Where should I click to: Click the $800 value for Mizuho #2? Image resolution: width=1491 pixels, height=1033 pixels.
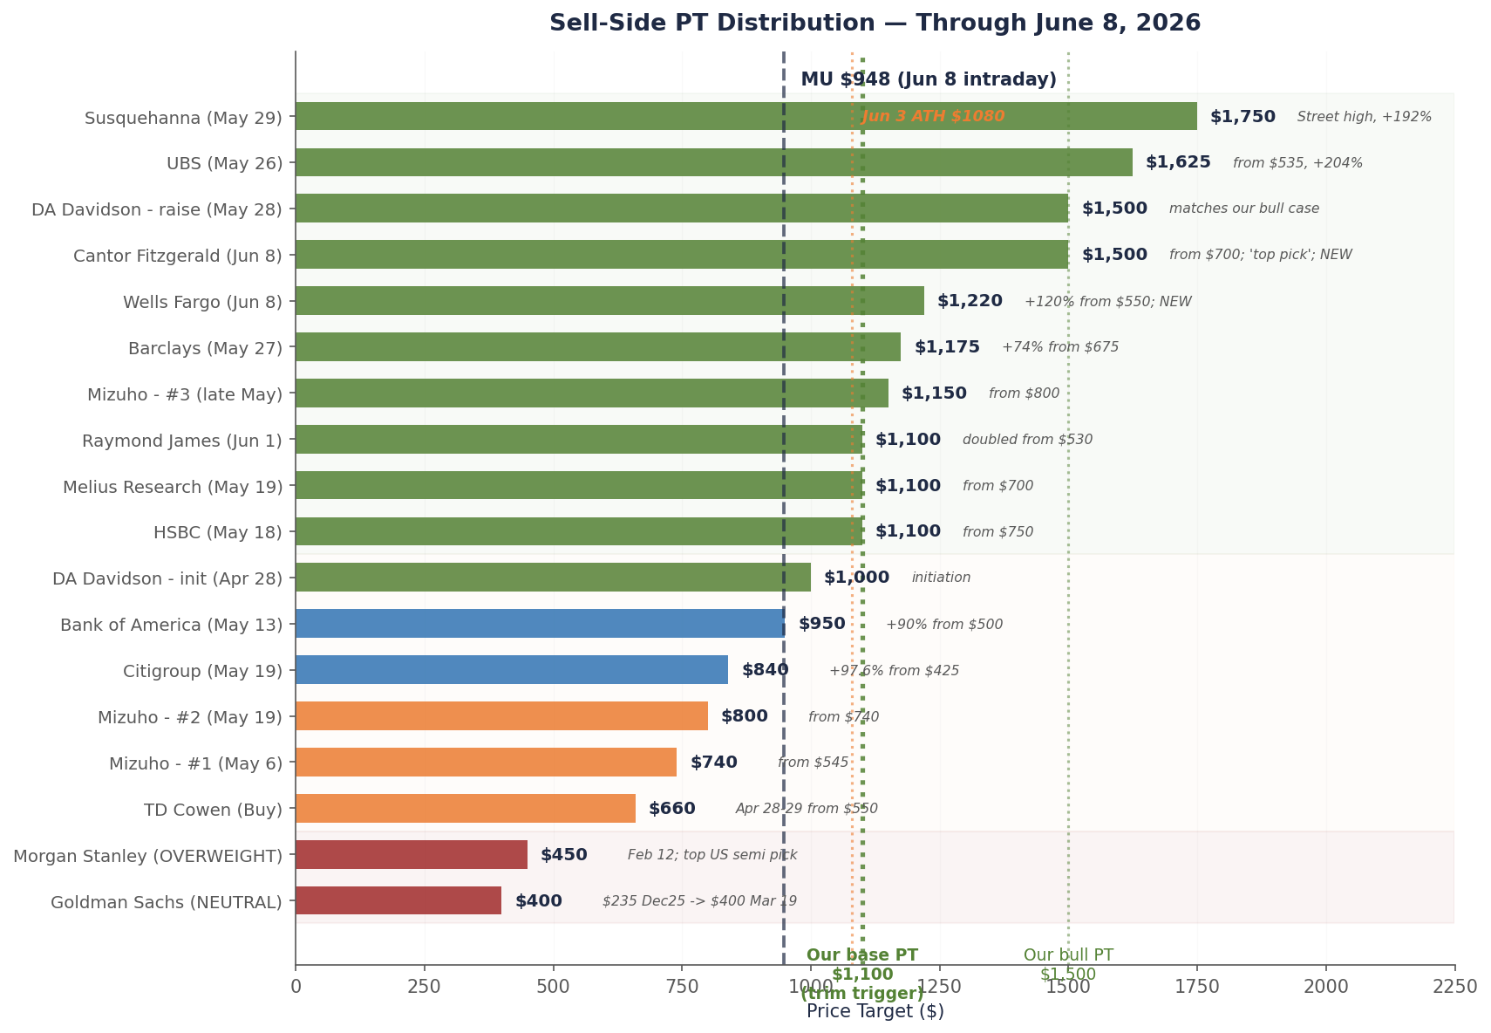[745, 716]
